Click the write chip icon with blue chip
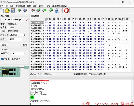 point(25,10)
